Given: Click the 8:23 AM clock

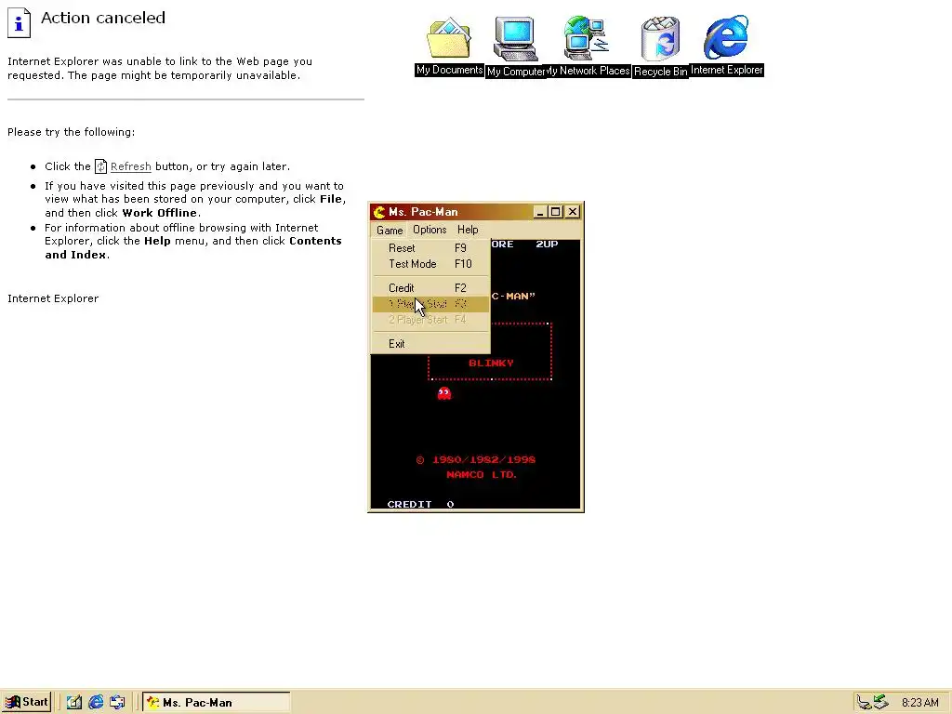Looking at the screenshot, I should [x=919, y=703].
